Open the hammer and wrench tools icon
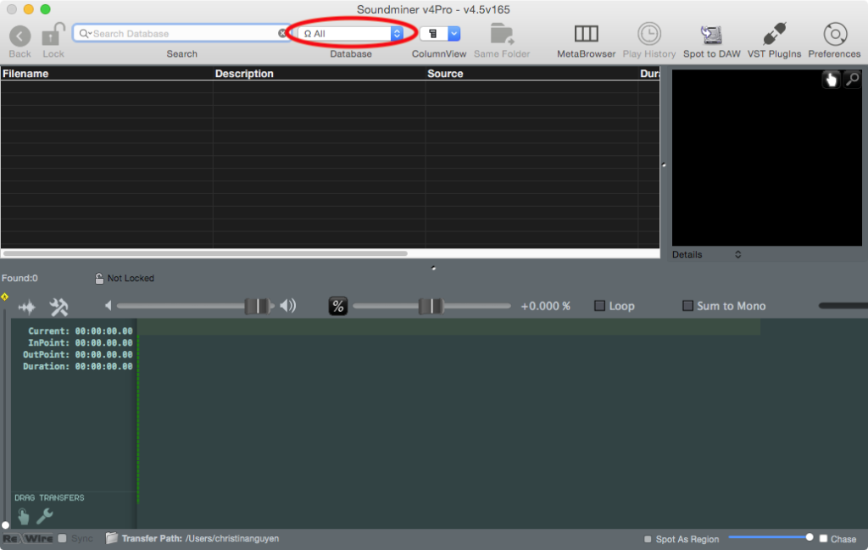 pyautogui.click(x=58, y=307)
